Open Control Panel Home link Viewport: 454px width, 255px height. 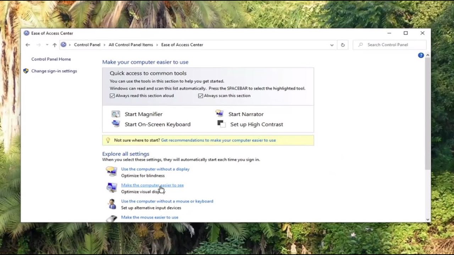click(x=51, y=59)
